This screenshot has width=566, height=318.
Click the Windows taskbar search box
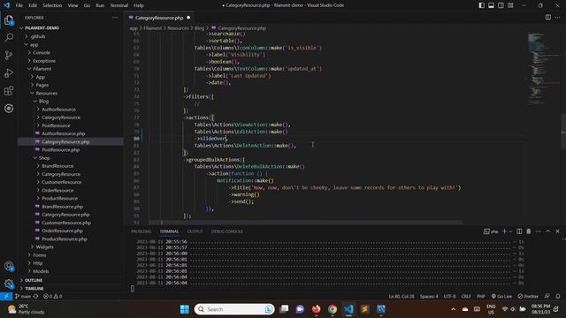234,309
